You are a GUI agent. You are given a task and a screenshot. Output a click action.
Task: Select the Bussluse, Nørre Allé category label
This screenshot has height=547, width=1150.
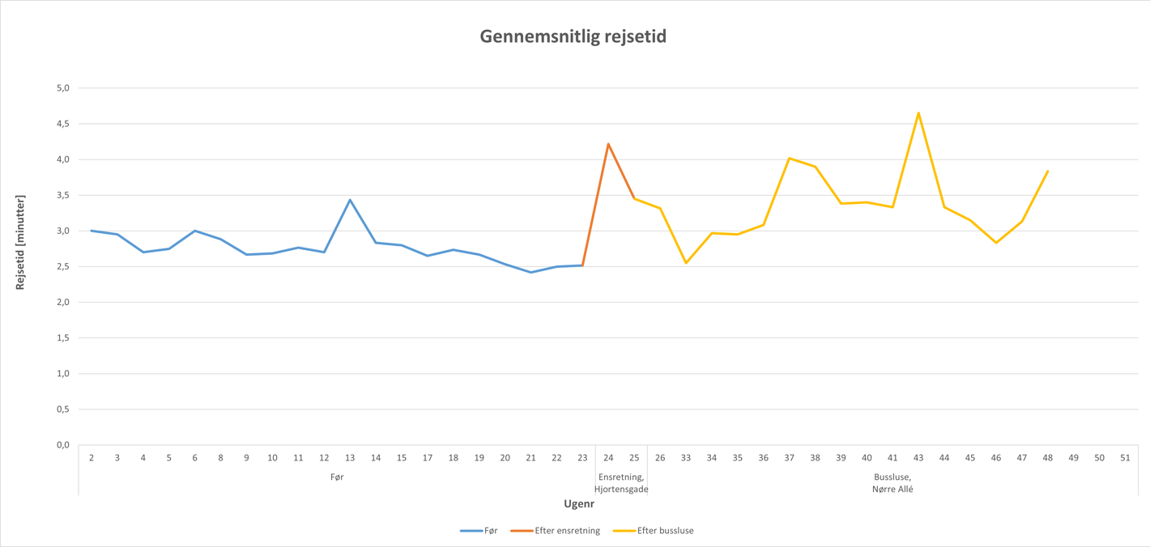point(892,483)
